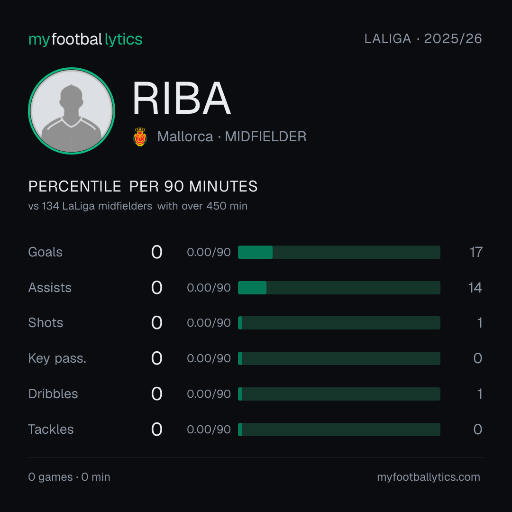Select the RIBA player name heading
The width and height of the screenshot is (512, 512).
coord(182,99)
